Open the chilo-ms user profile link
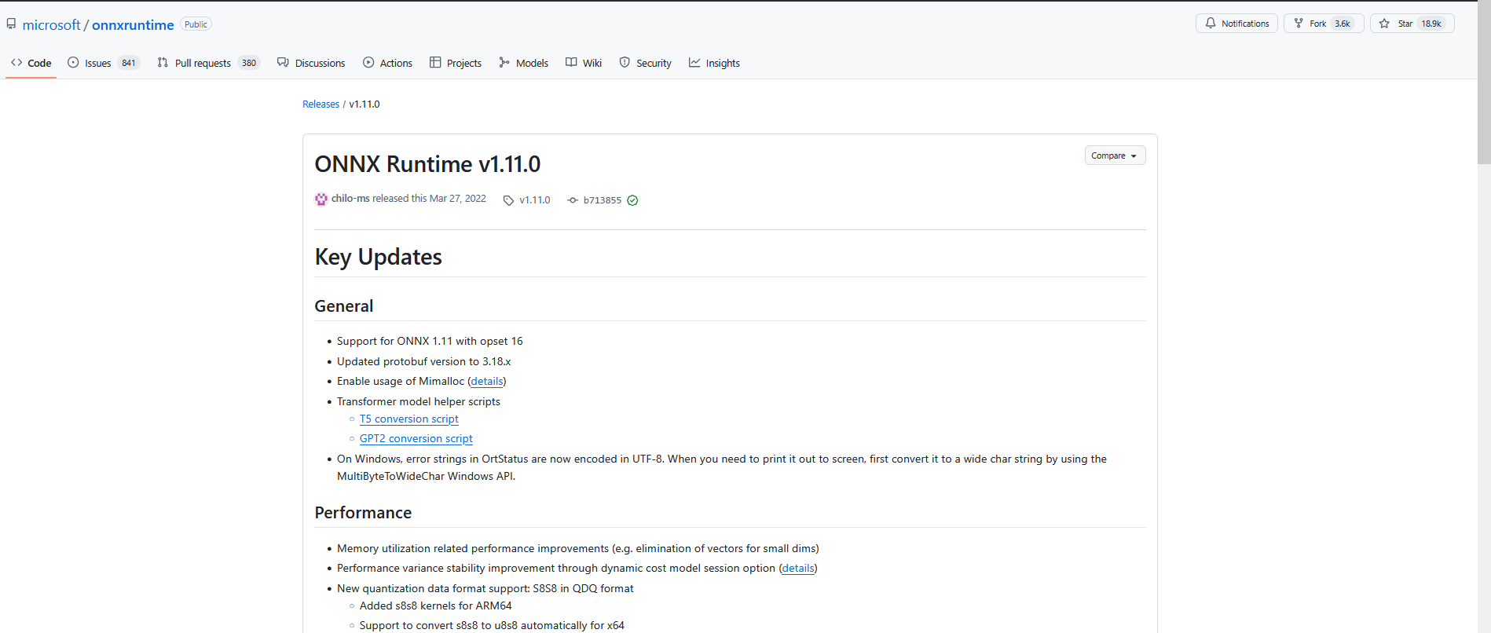Image resolution: width=1491 pixels, height=633 pixels. pos(350,199)
